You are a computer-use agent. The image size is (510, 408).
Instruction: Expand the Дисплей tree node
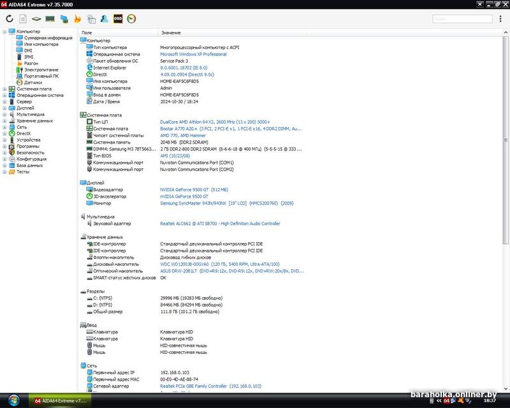4,108
